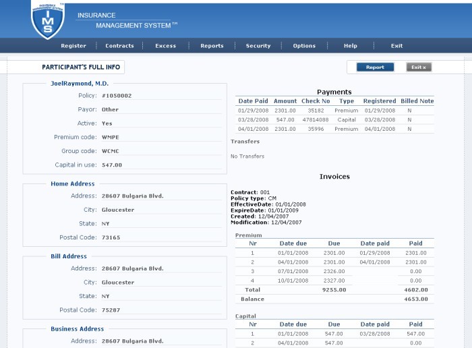
Task: Generate the participant Report
Action: coord(375,67)
